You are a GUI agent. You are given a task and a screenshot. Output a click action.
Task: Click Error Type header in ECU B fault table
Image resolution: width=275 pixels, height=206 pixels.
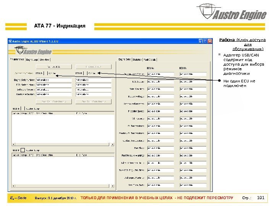[x=95, y=155]
